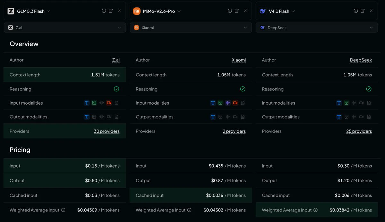Viewport: 385px width, 222px height.
Task: Open the 30 providers link
Action: point(107,131)
